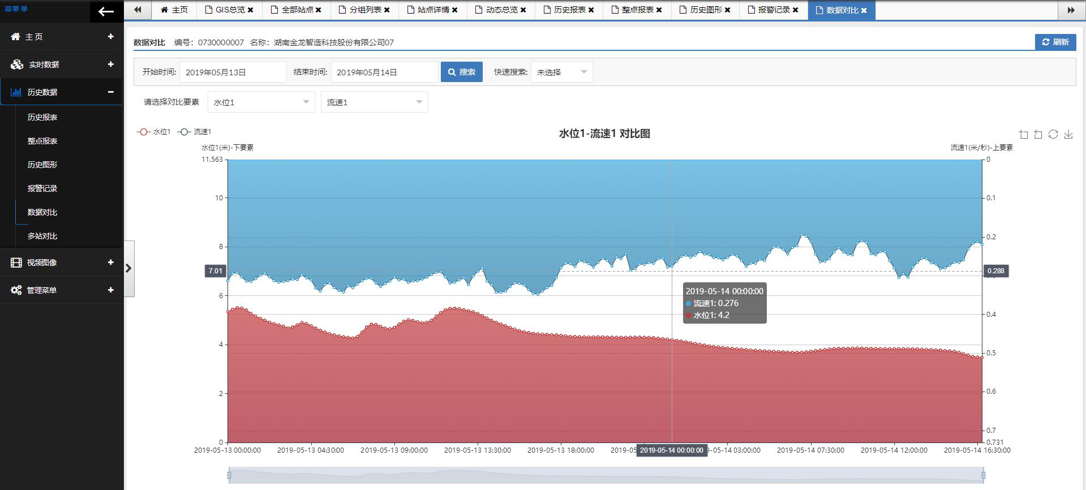Download the chart as an image
This screenshot has height=490, width=1086.
tap(1068, 135)
